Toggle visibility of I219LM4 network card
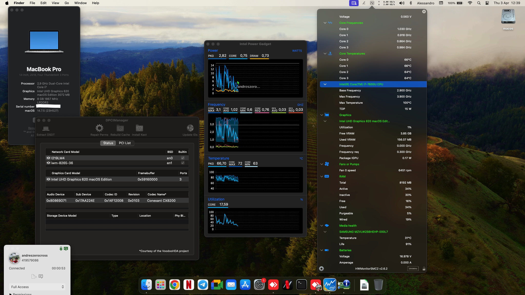 tap(48, 158)
